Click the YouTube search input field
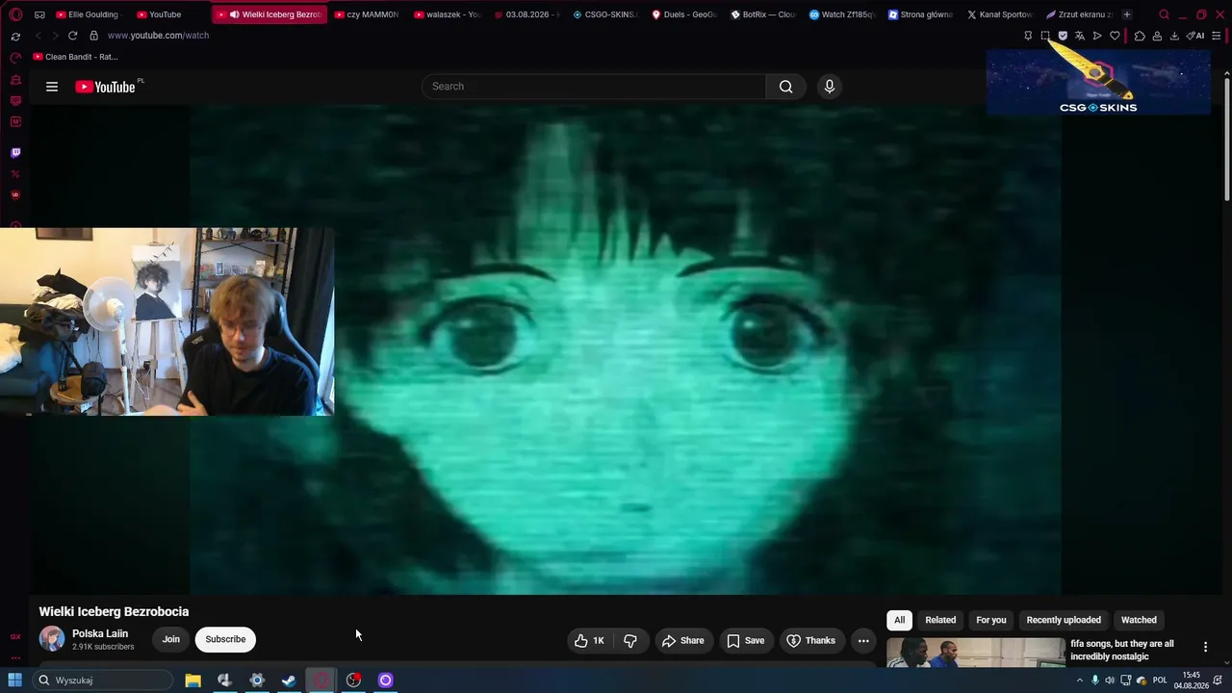Screen dimensions: 1232x693 coord(594,87)
